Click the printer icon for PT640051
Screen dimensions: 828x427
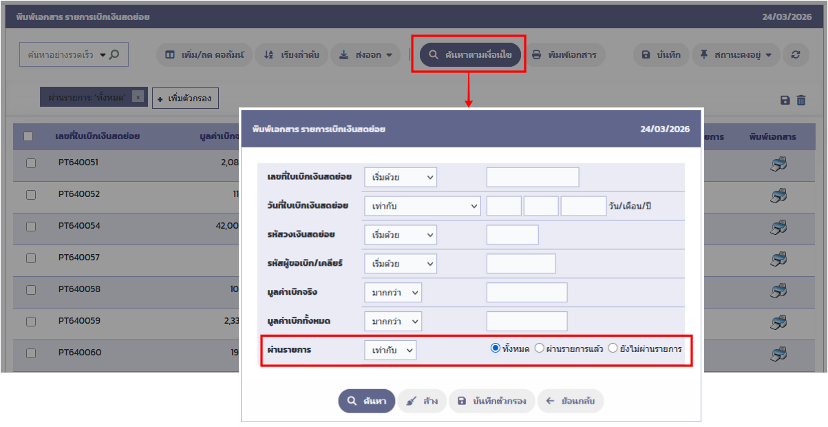(x=778, y=164)
